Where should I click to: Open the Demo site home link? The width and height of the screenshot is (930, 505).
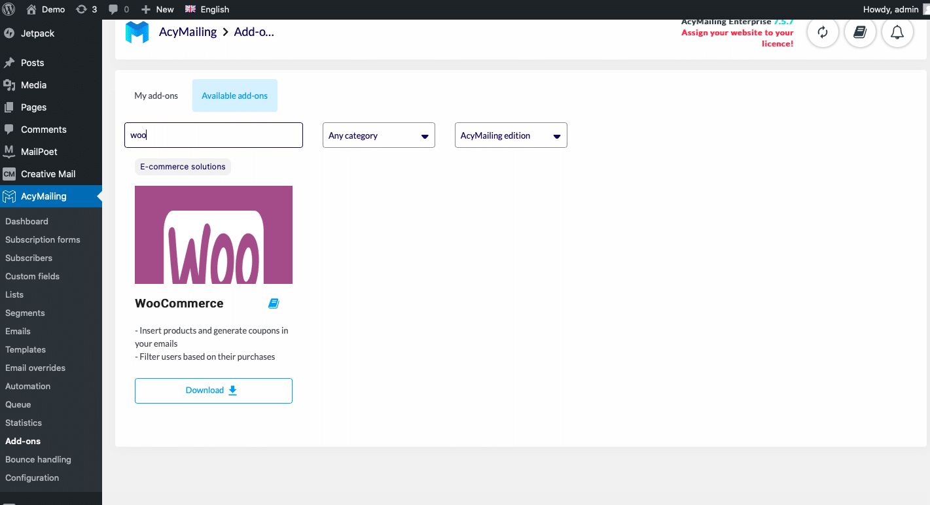click(46, 9)
